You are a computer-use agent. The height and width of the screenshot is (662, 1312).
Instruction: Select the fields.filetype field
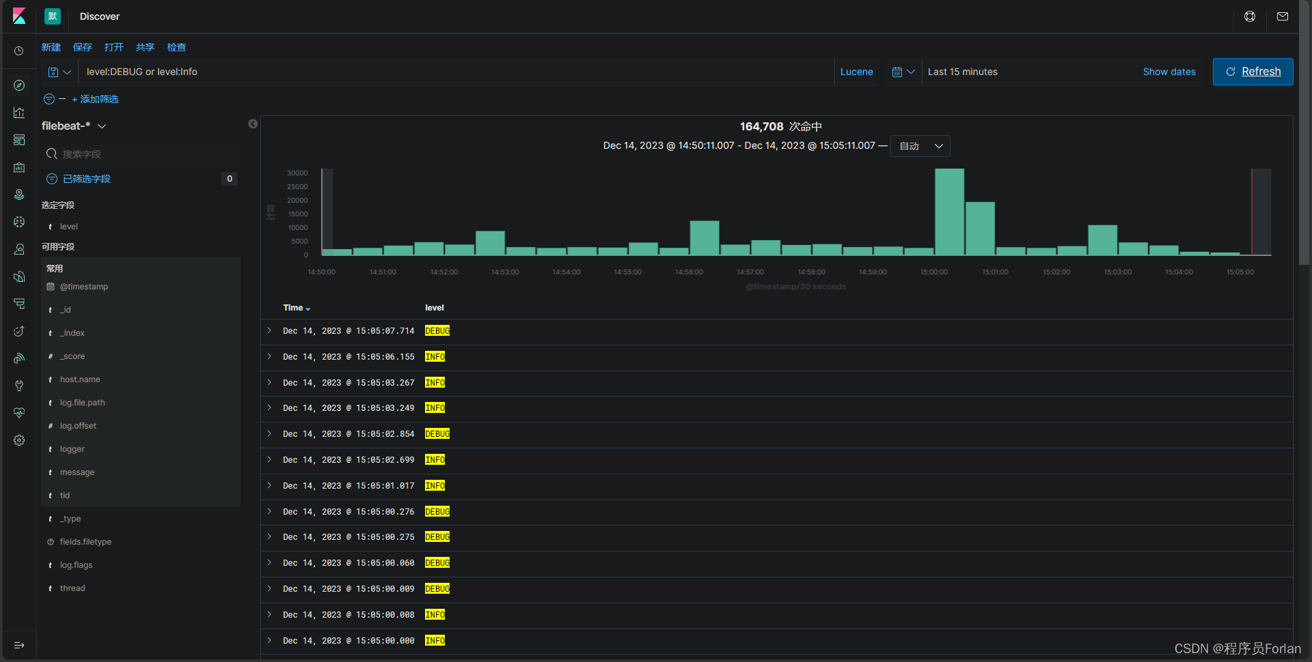click(85, 542)
